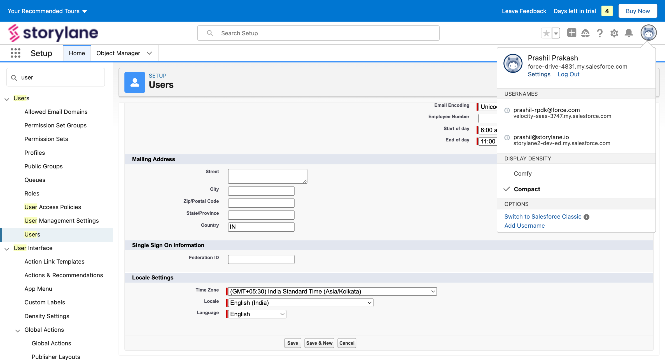Click the Buy Now button
Image resolution: width=665 pixels, height=361 pixels.
[638, 11]
